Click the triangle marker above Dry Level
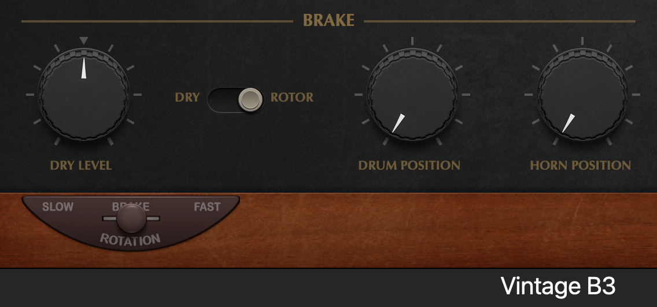Viewport: 657px width, 307px height. pyautogui.click(x=84, y=40)
